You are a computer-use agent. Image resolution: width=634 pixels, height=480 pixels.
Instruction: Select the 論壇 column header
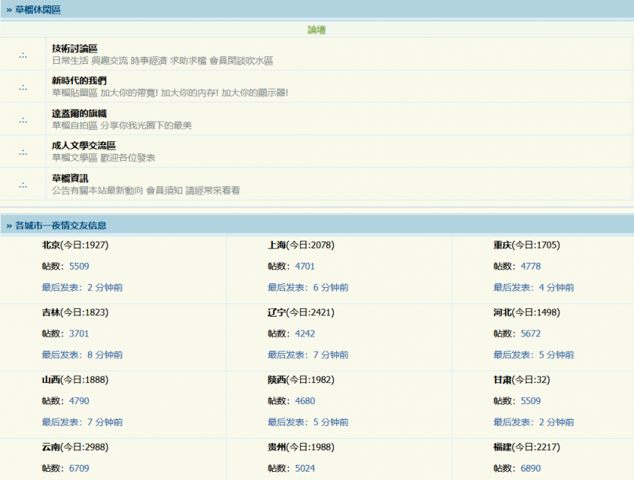coord(317,30)
